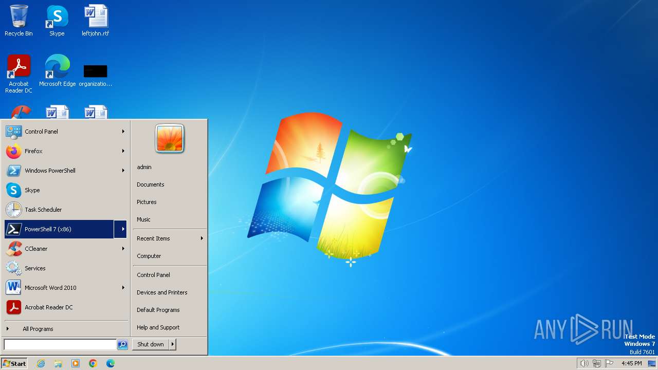Select the Services label text
The height and width of the screenshot is (370, 658).
tap(35, 268)
